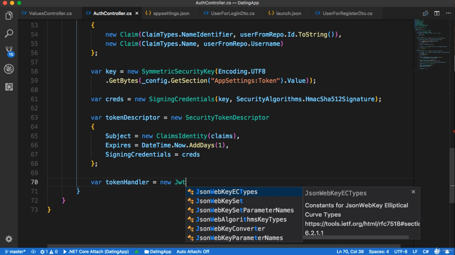The width and height of the screenshot is (455, 255).
Task: Choose JsonWebKeyConverter suggestion
Action: point(244,229)
